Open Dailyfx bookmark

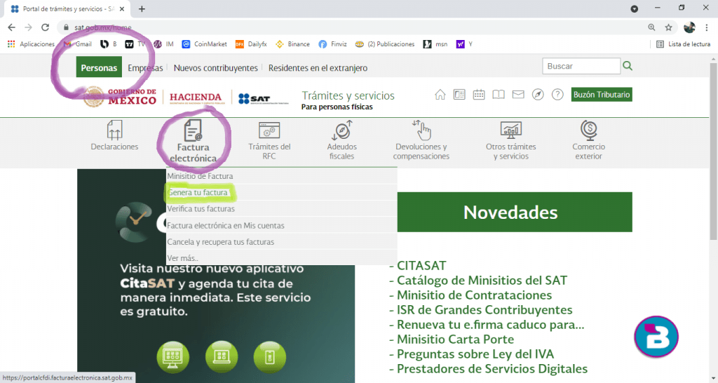[x=251, y=44]
